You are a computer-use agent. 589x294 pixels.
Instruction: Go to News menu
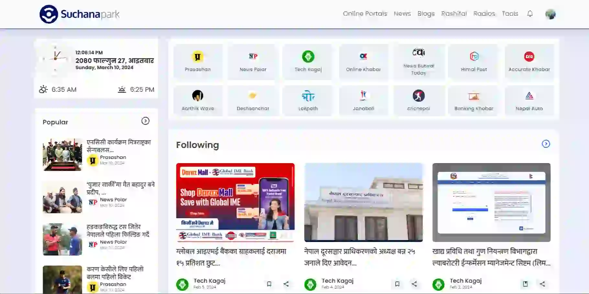pyautogui.click(x=402, y=14)
